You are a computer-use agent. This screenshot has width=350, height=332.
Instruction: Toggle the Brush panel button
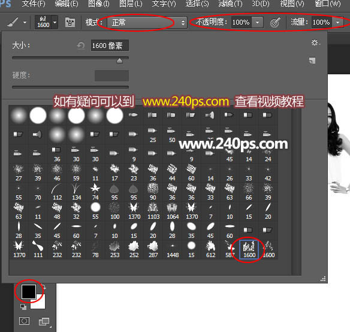[x=70, y=22]
